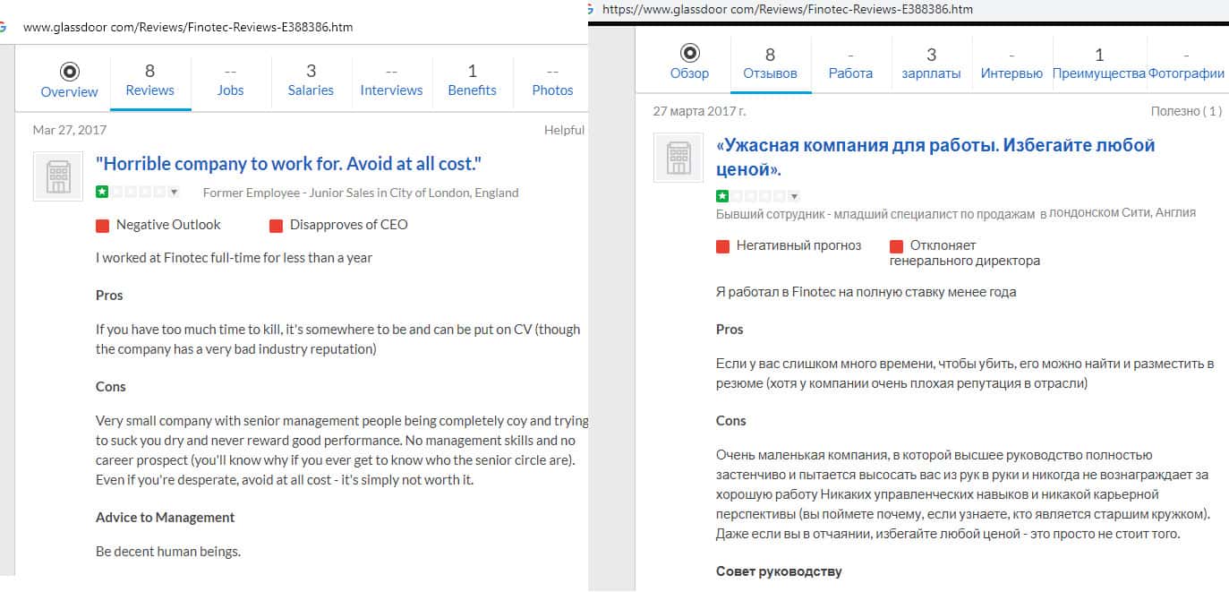Open the Фотографии tab
1229x592 pixels.
click(1186, 64)
